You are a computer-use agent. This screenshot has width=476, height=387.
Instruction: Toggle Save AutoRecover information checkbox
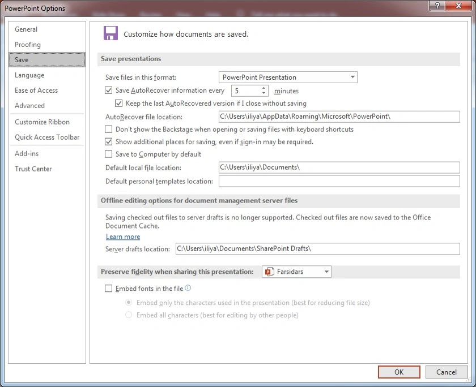(x=109, y=91)
